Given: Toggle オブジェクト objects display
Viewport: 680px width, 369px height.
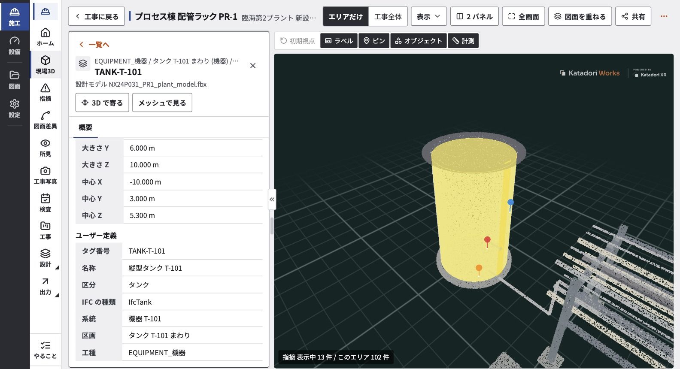Looking at the screenshot, I should pyautogui.click(x=419, y=41).
